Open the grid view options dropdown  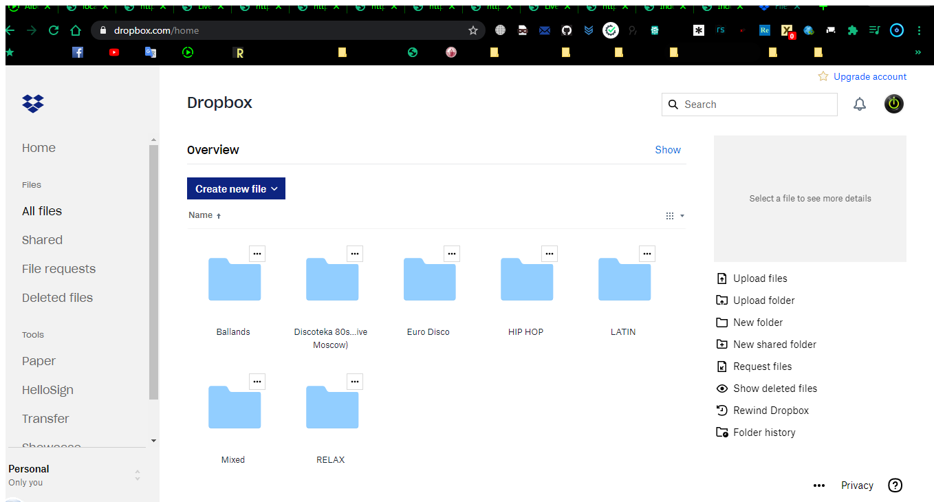[674, 216]
